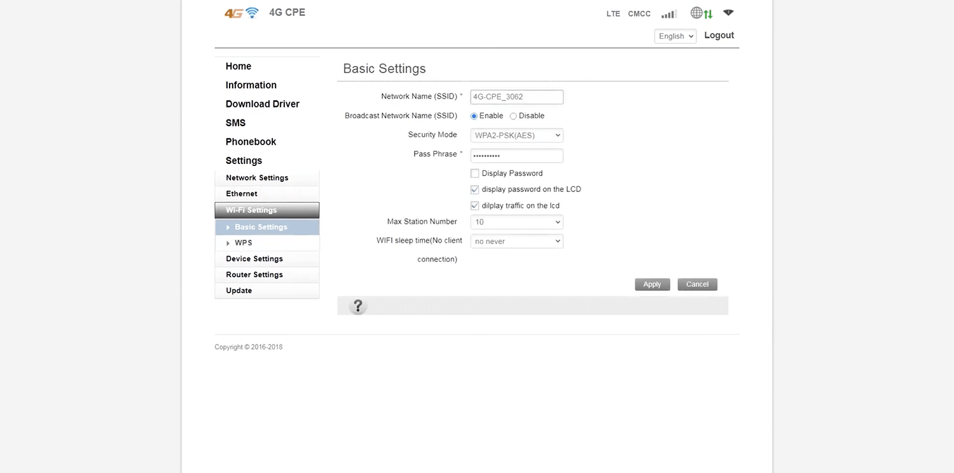Open the Security Mode dropdown

click(x=516, y=135)
